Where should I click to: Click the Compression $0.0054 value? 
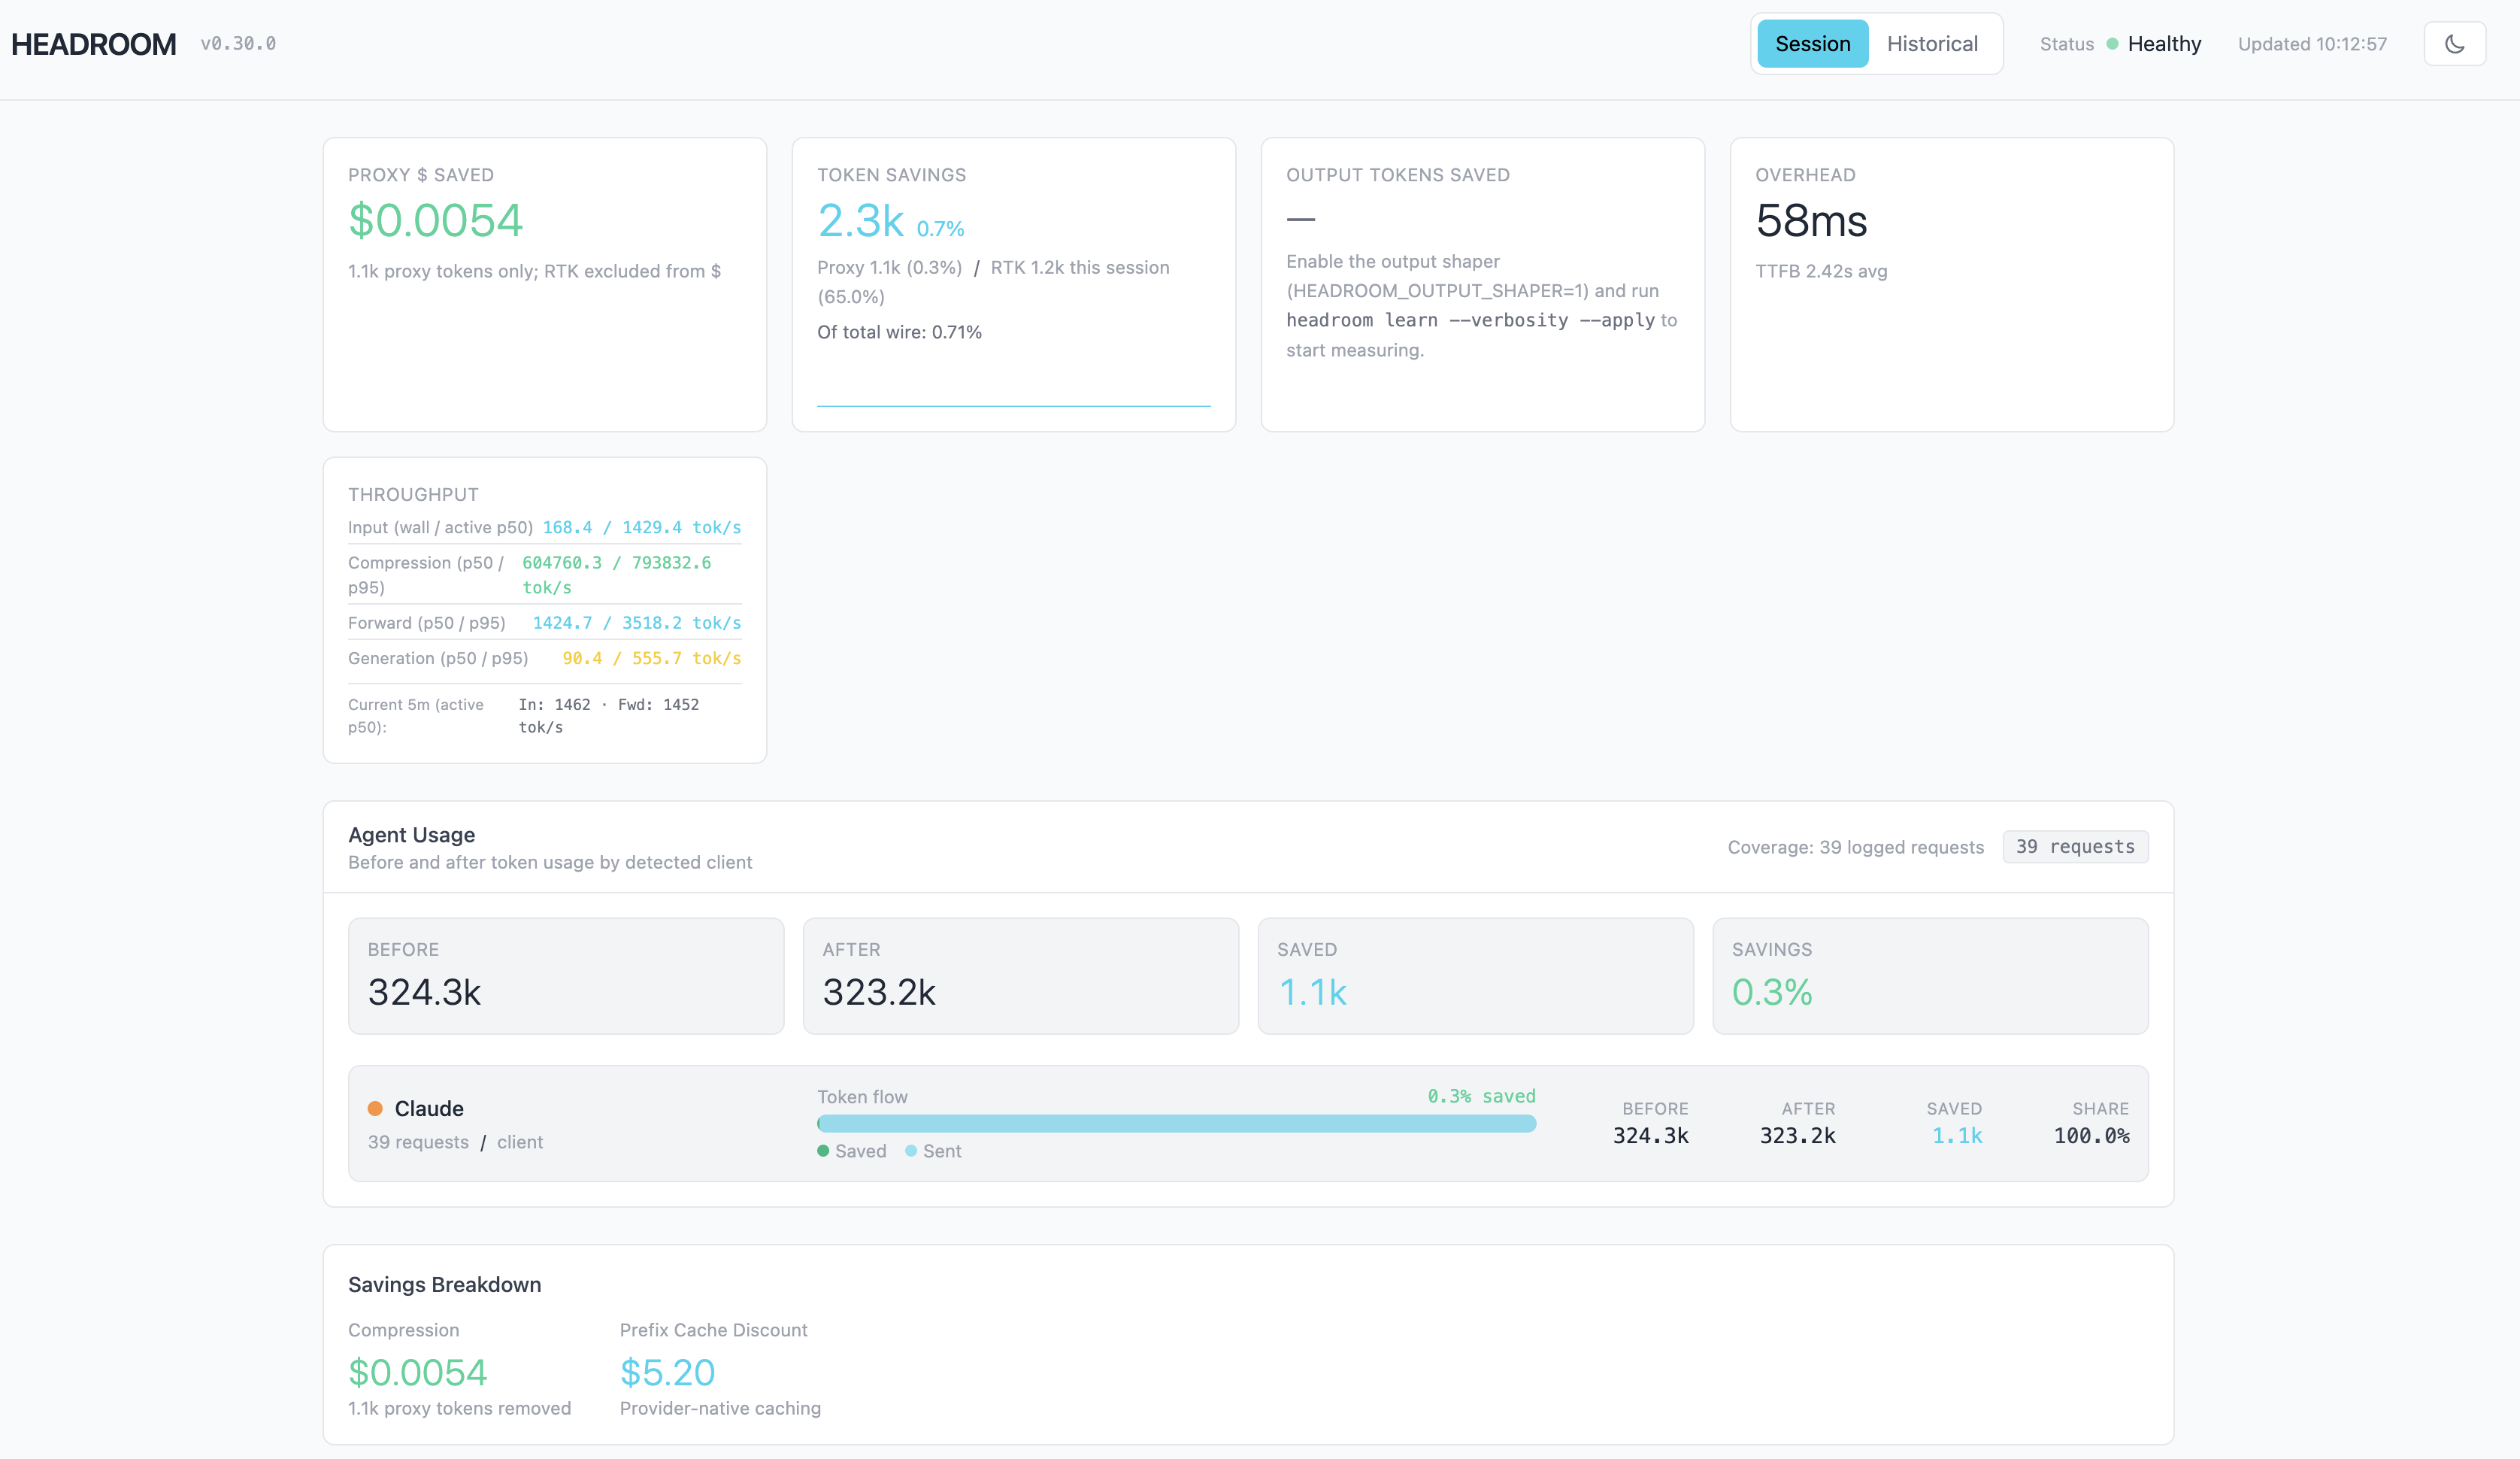(417, 1372)
